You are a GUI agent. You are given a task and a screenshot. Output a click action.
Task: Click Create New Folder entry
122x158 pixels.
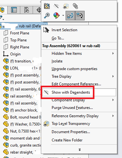coord(67,140)
